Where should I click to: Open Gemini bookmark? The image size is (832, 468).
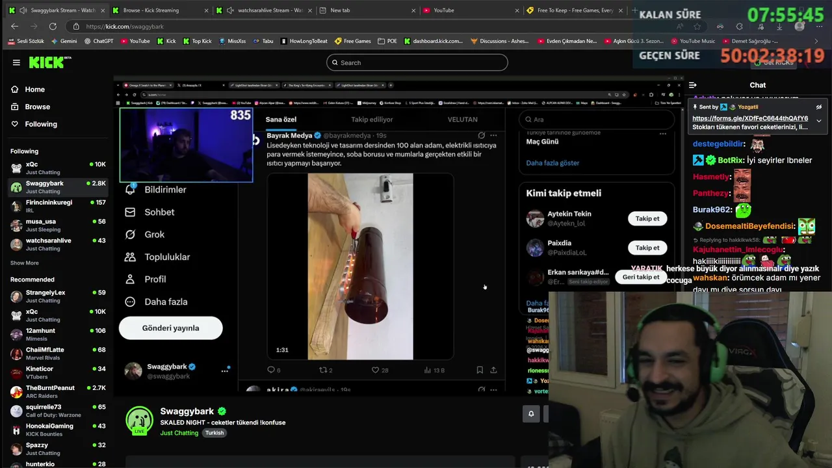[64, 41]
